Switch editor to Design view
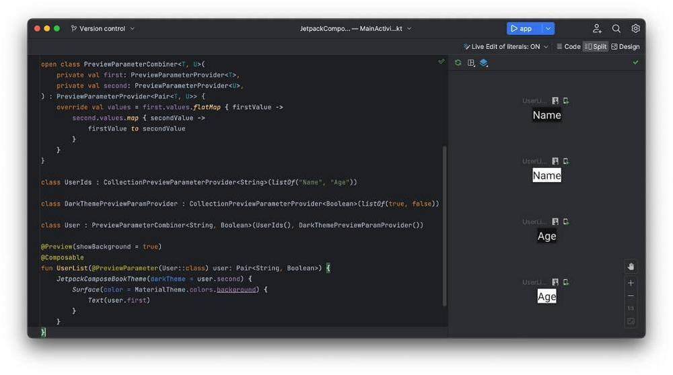Image resolution: width=673 pixels, height=375 pixels. [625, 46]
